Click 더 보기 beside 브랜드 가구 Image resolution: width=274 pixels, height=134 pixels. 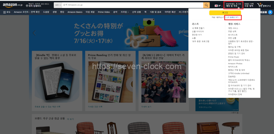click(x=70, y=119)
